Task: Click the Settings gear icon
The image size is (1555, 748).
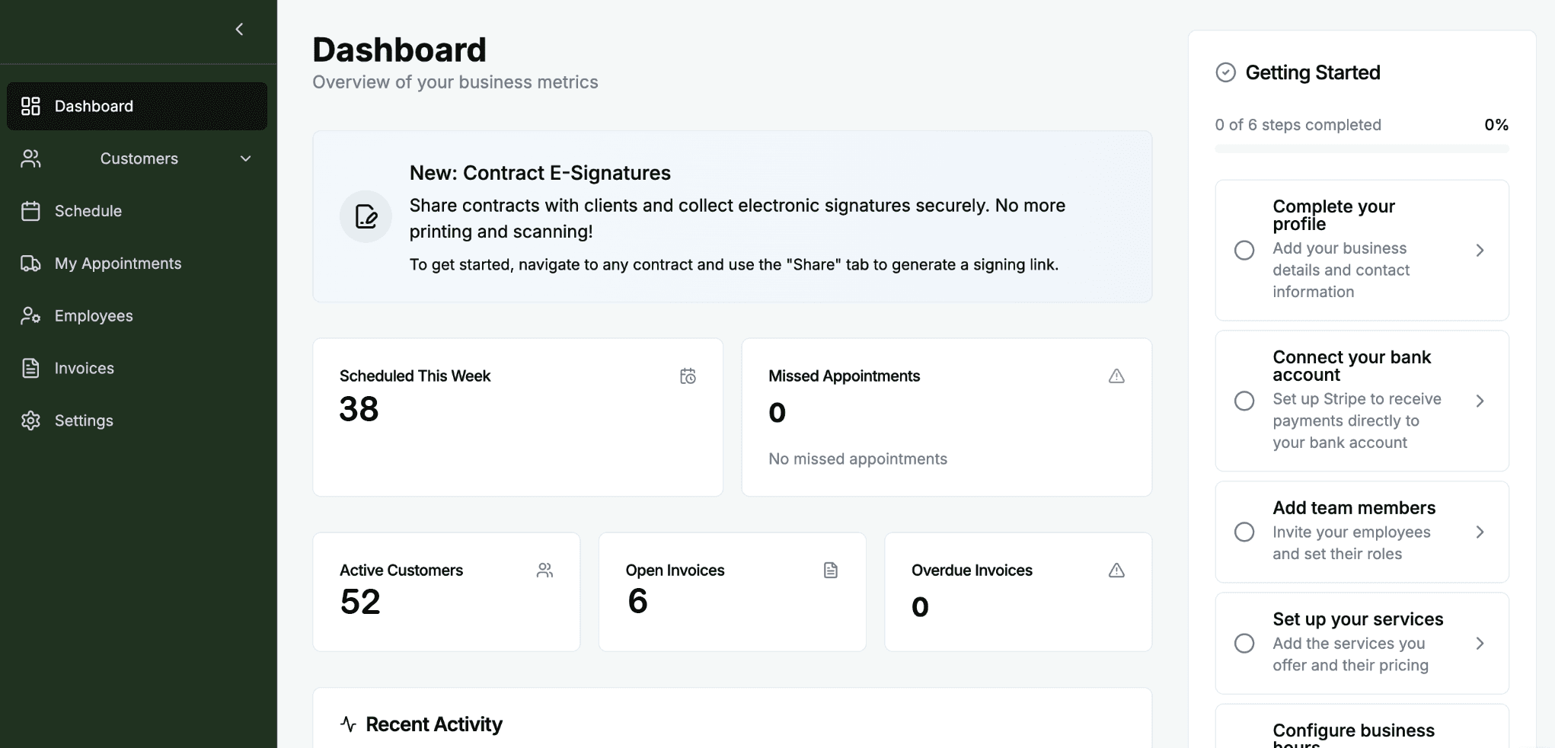Action: coord(30,420)
